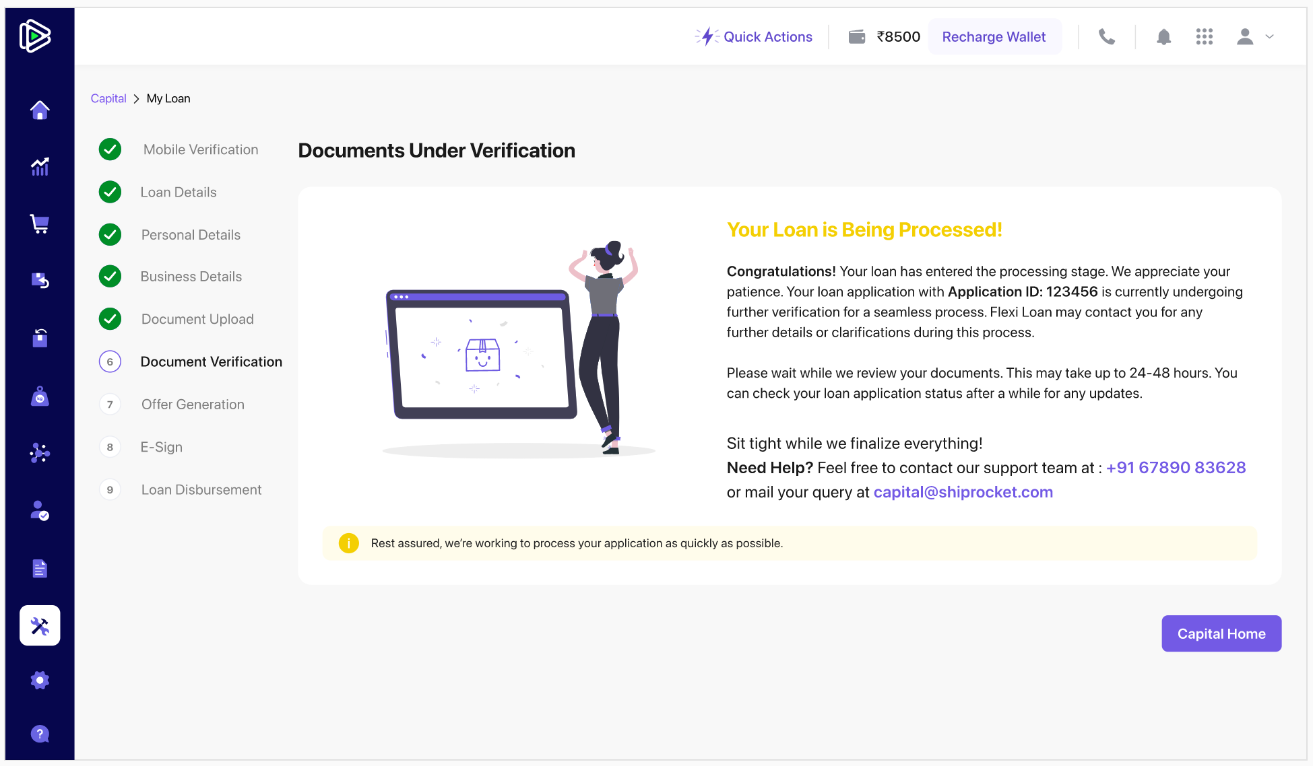
Task: Open the help question mark icon
Action: tap(40, 734)
